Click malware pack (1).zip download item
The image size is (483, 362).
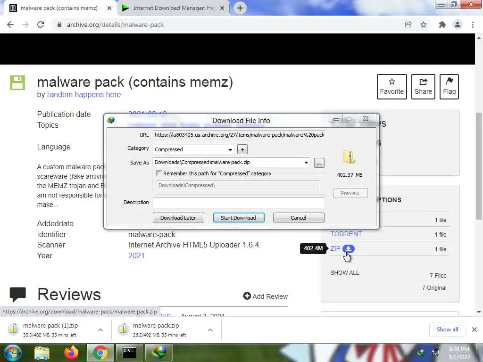pos(50,329)
